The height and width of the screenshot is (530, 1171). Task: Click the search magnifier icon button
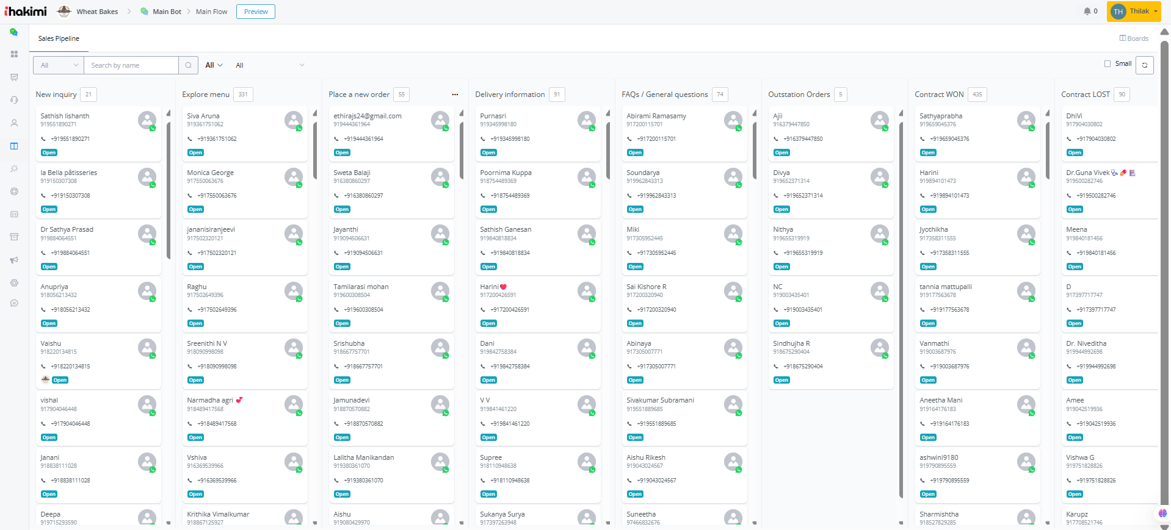click(x=188, y=65)
